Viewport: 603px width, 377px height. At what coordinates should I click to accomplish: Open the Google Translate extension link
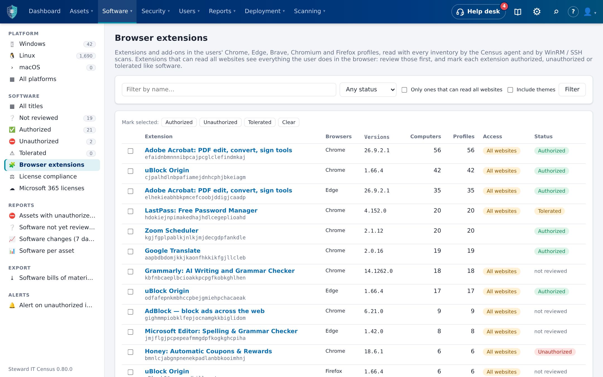coord(173,251)
